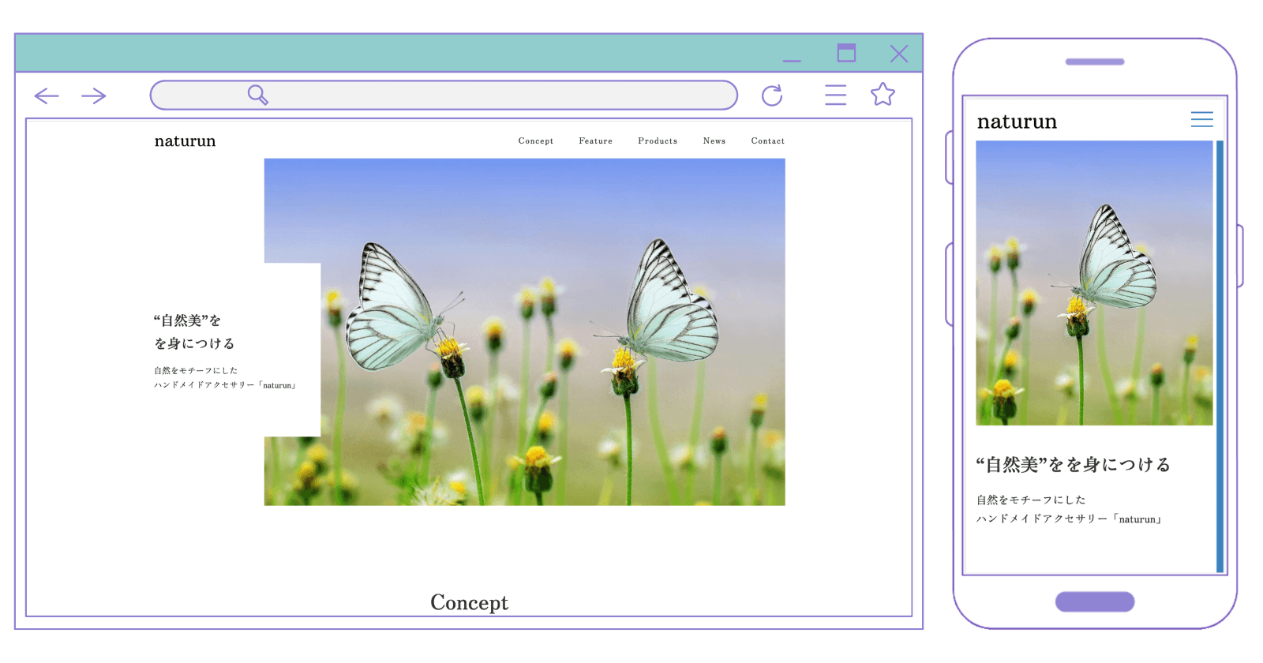This screenshot has height=663, width=1263.
Task: Click the browser back arrow
Action: [x=47, y=96]
